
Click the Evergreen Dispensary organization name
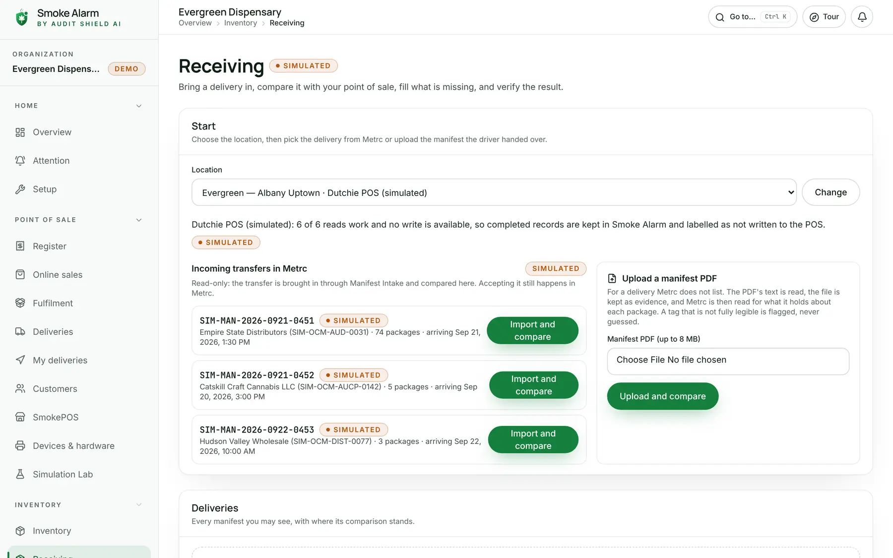[x=56, y=69]
